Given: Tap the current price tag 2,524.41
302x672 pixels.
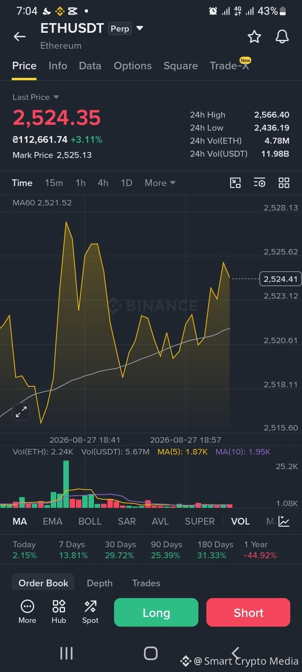Looking at the screenshot, I should tap(281, 279).
